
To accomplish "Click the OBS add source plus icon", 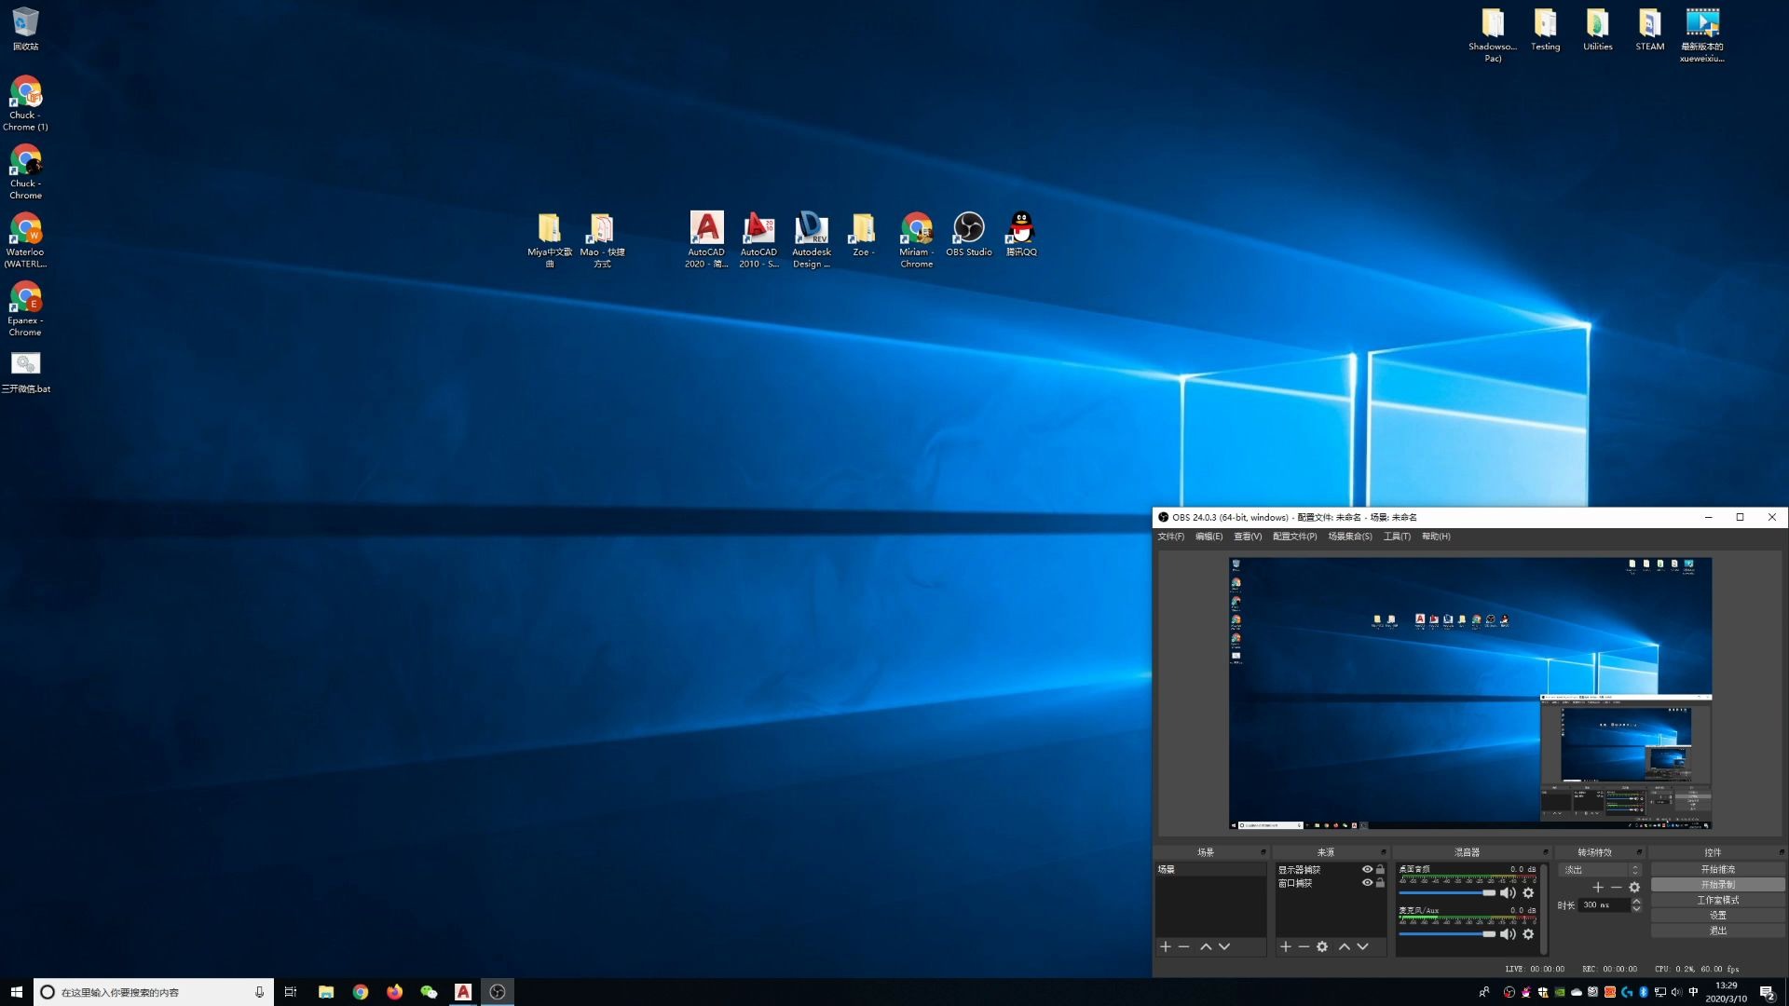I will click(1285, 945).
